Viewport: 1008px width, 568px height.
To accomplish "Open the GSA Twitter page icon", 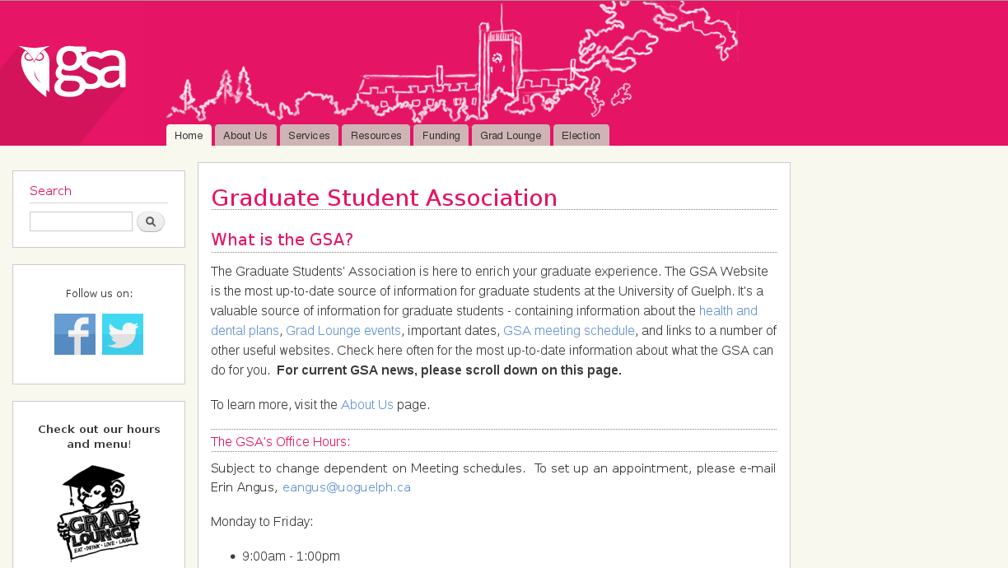I will point(123,334).
